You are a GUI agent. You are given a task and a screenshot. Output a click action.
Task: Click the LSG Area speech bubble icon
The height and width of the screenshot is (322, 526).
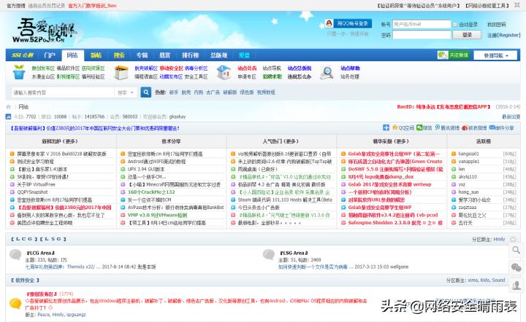(x=269, y=255)
